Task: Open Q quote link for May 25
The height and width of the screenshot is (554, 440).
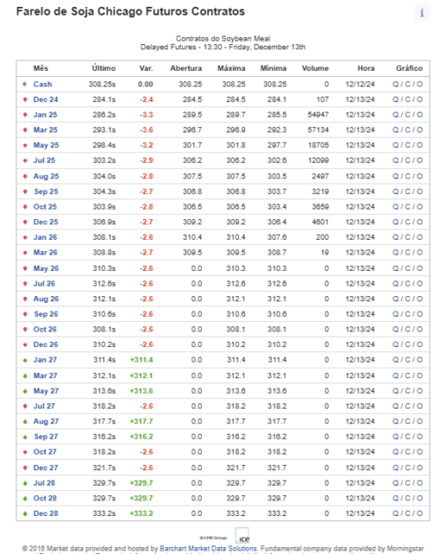Action: (396, 145)
